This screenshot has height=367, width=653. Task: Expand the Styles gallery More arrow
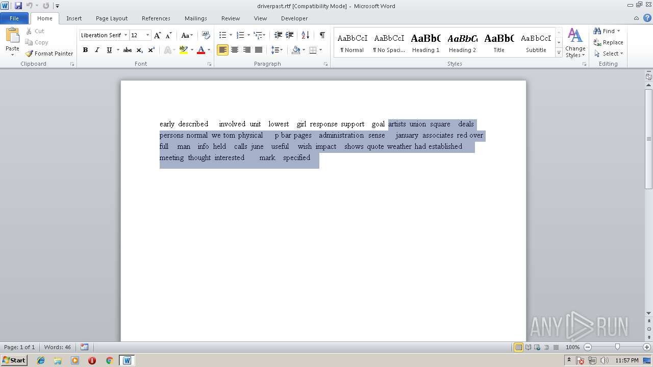pos(559,53)
